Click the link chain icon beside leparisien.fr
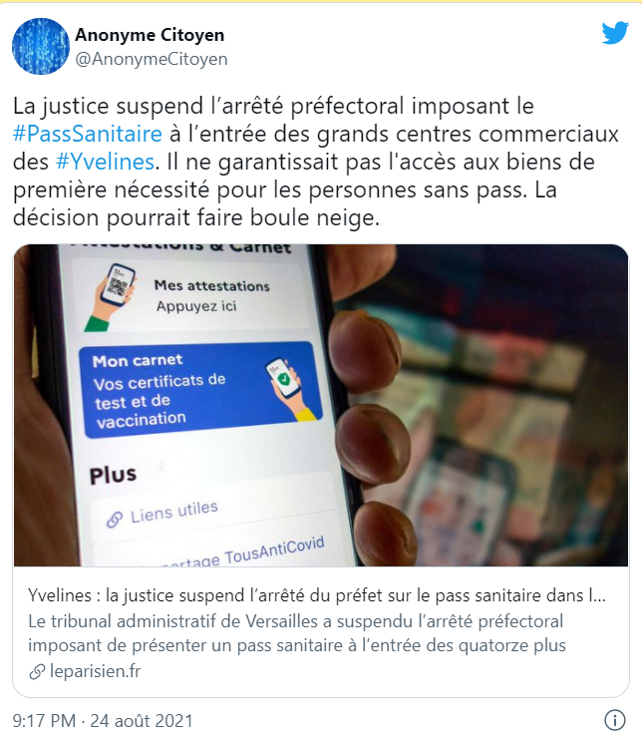 [x=37, y=671]
